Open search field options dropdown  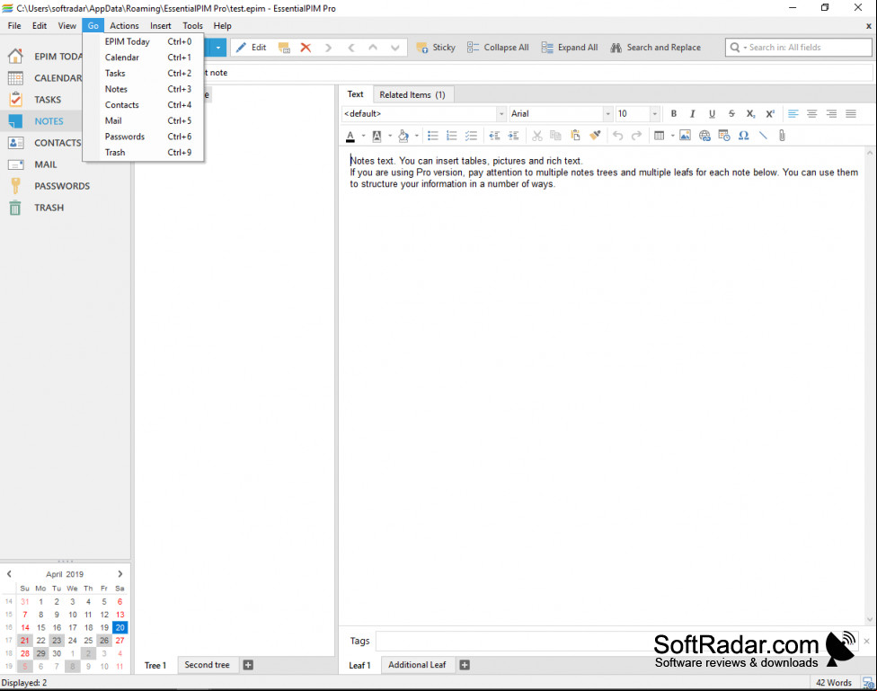(745, 48)
